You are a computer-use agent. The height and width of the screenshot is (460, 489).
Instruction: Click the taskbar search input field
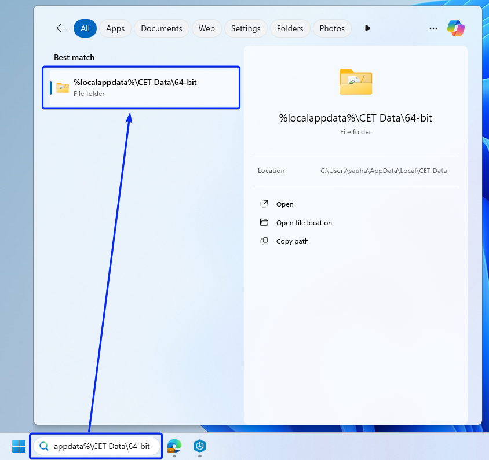pyautogui.click(x=96, y=446)
